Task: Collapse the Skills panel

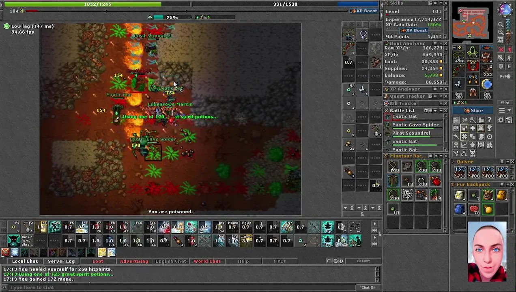Action: [x=441, y=3]
